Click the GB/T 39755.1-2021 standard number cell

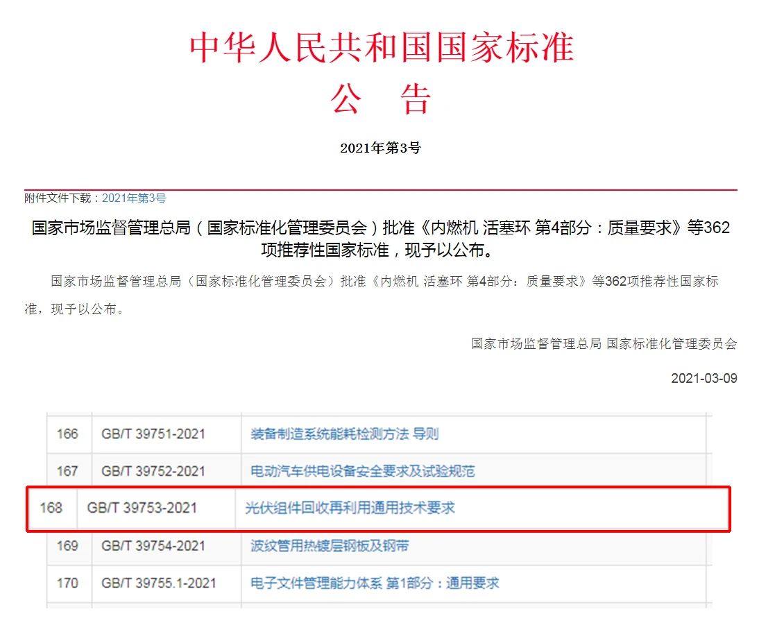(x=159, y=583)
